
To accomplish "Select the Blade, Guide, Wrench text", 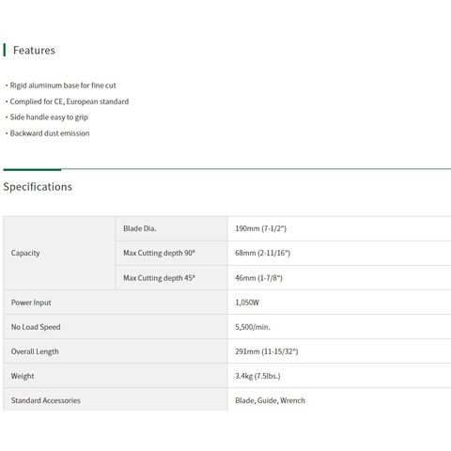I will pyautogui.click(x=270, y=400).
